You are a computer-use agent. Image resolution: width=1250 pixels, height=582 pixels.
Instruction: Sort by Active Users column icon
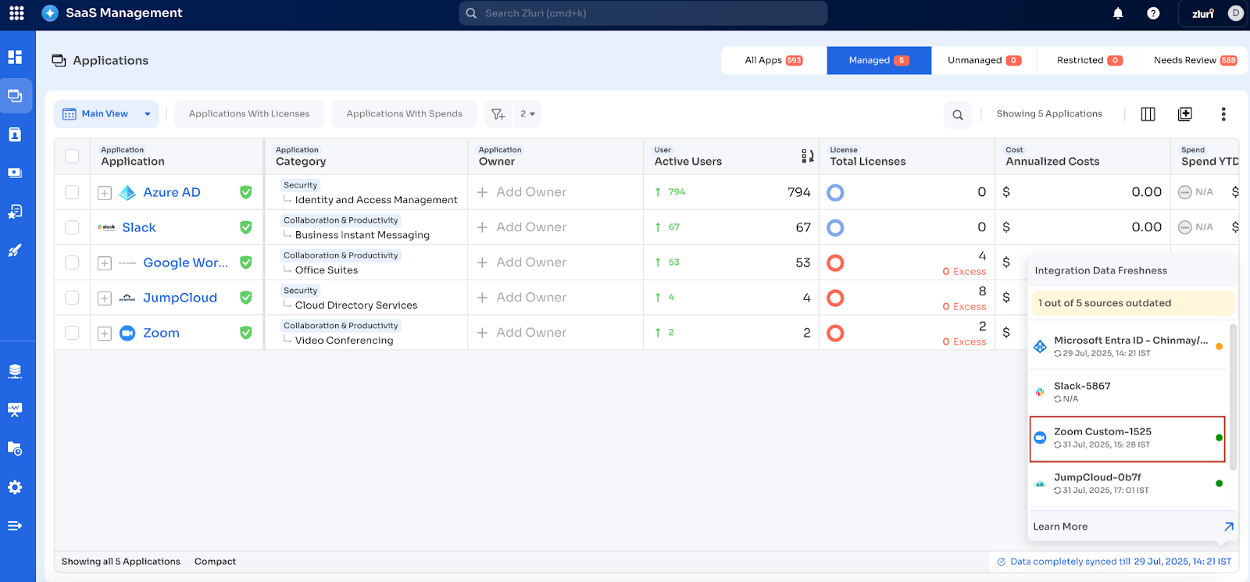(808, 156)
